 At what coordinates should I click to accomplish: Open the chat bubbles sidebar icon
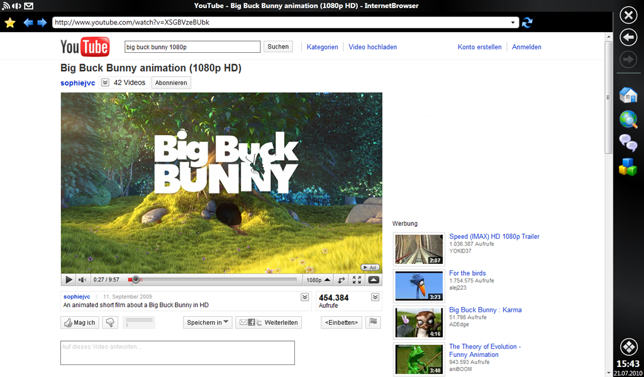tap(628, 143)
